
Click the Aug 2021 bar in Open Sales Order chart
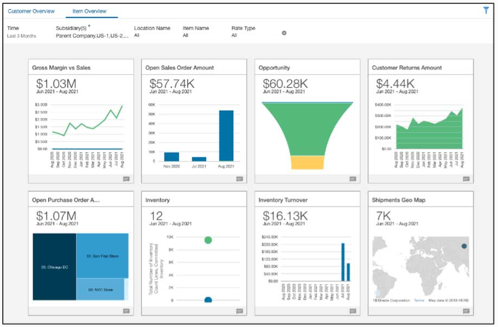click(226, 136)
